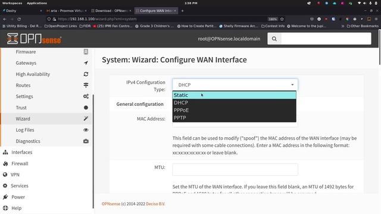Open the IPMI Fan Control bookmark

pos(113,26)
